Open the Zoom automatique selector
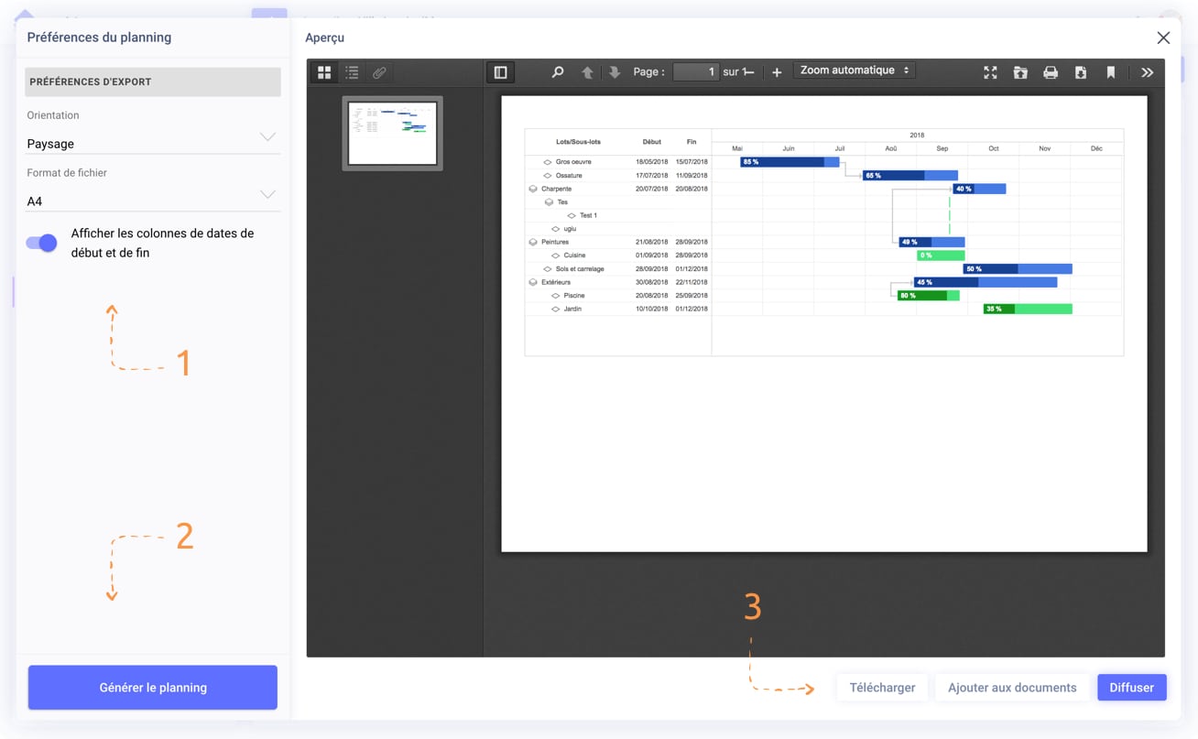1198x739 pixels. click(x=854, y=71)
